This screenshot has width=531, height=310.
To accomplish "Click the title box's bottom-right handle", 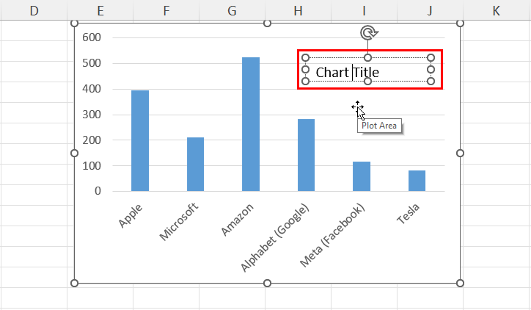I will click(431, 81).
